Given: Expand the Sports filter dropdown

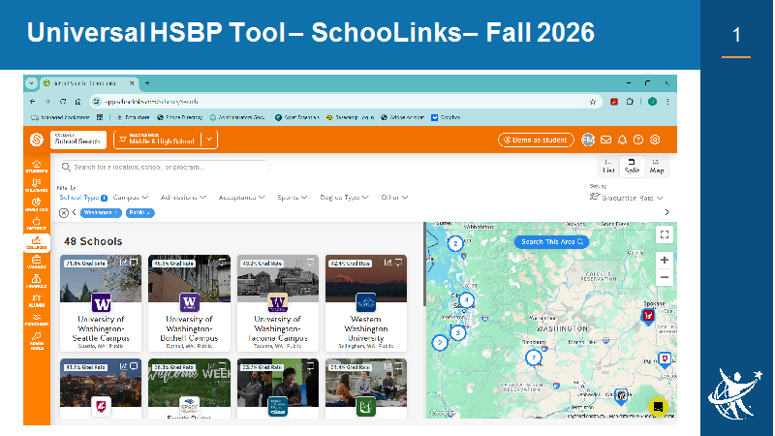Looking at the screenshot, I should click(x=293, y=198).
